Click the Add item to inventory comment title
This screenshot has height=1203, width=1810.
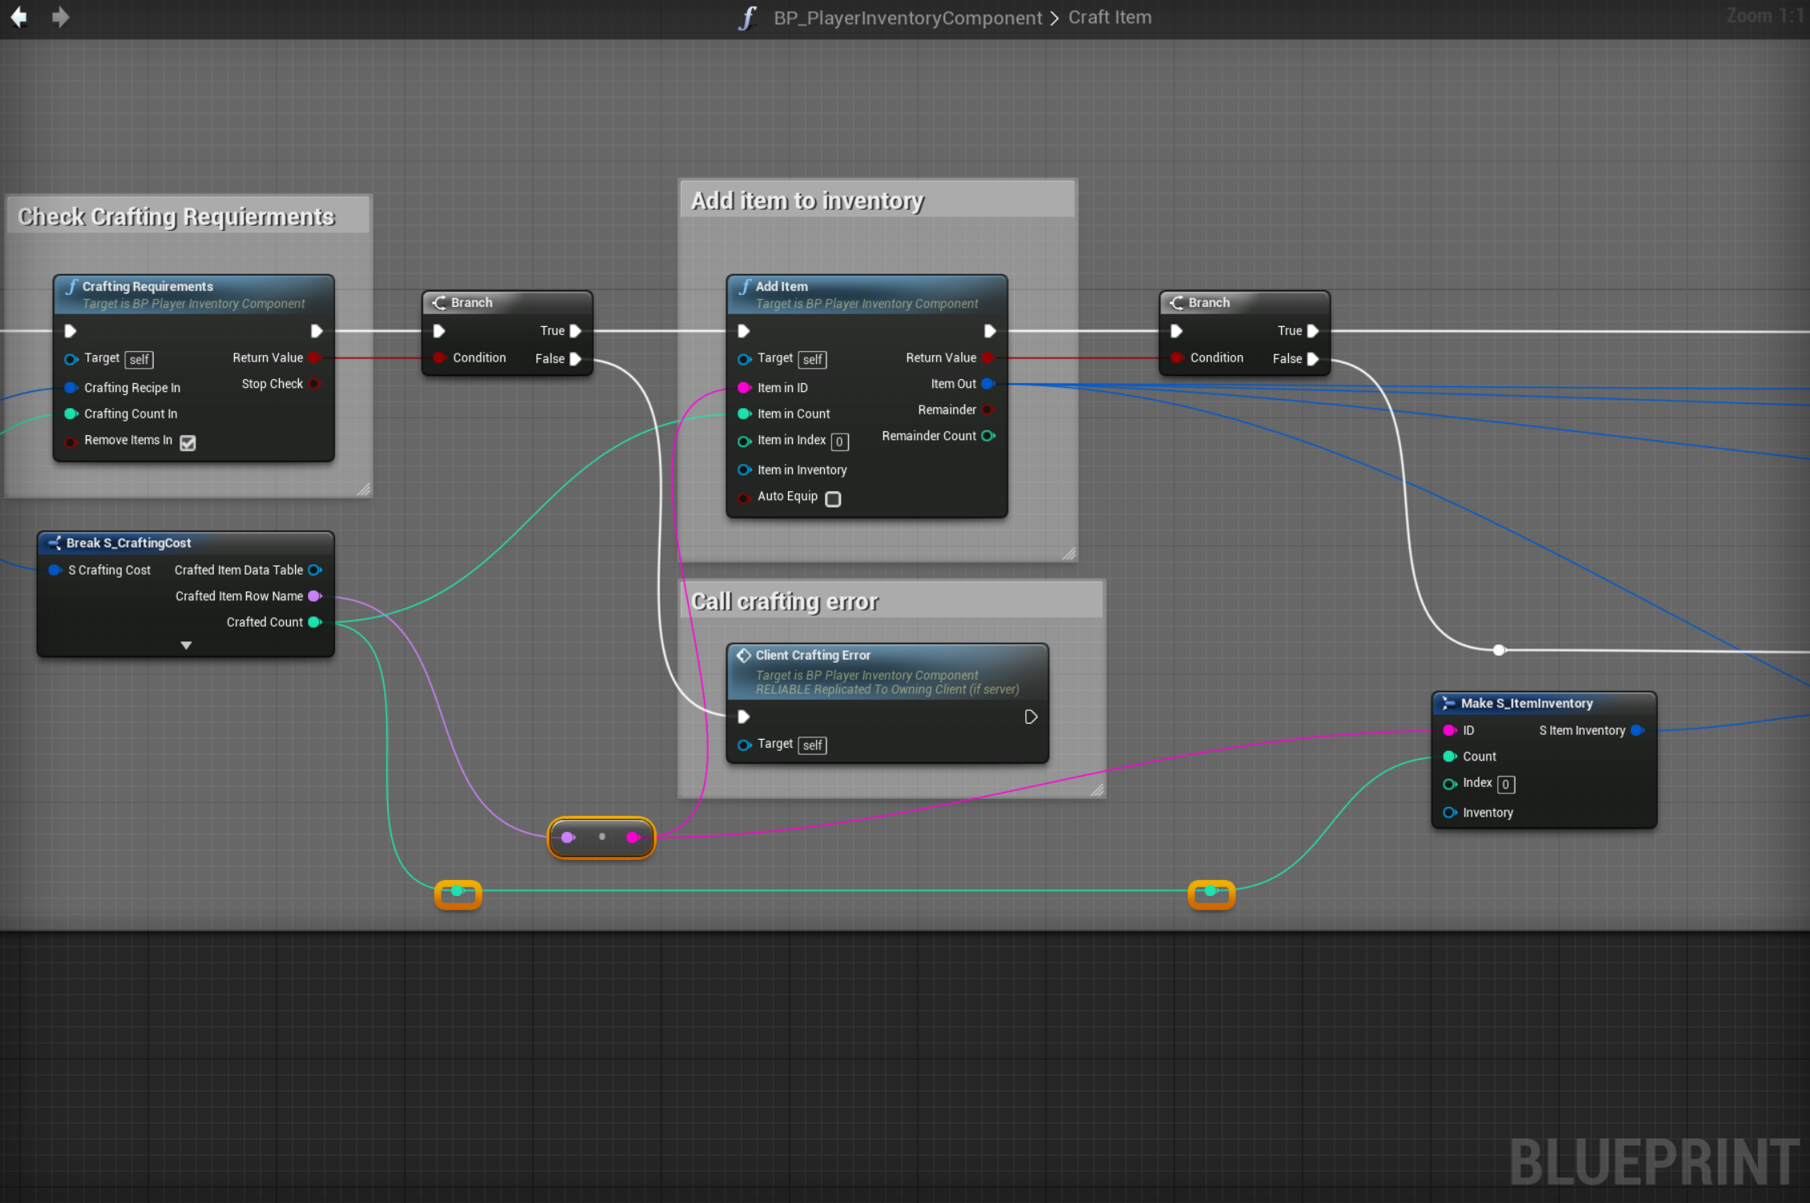pyautogui.click(x=807, y=200)
